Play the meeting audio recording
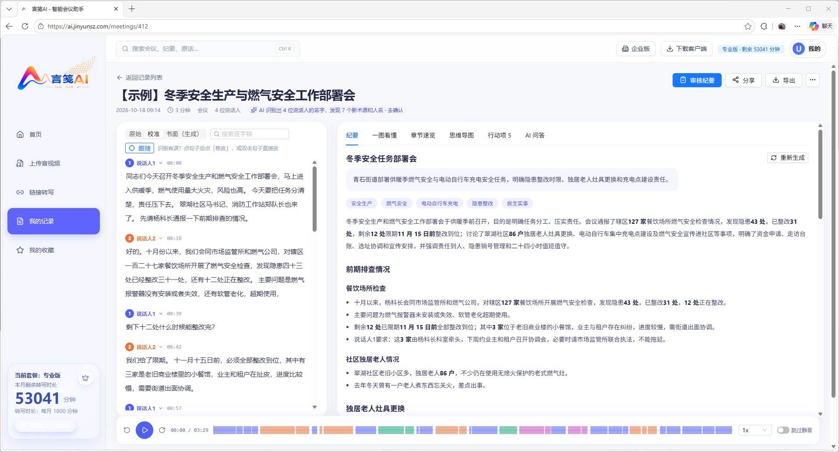The image size is (839, 452). point(145,430)
